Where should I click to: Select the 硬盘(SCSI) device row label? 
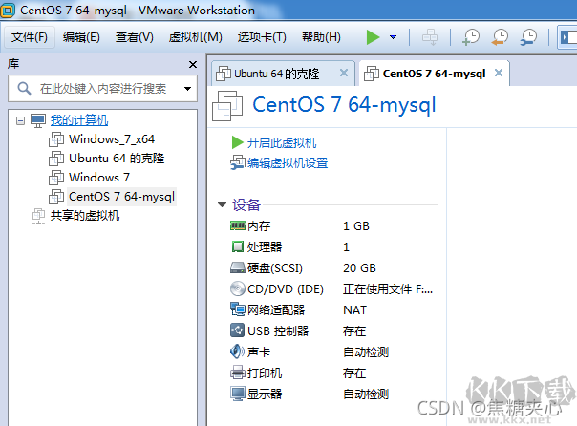pos(275,267)
